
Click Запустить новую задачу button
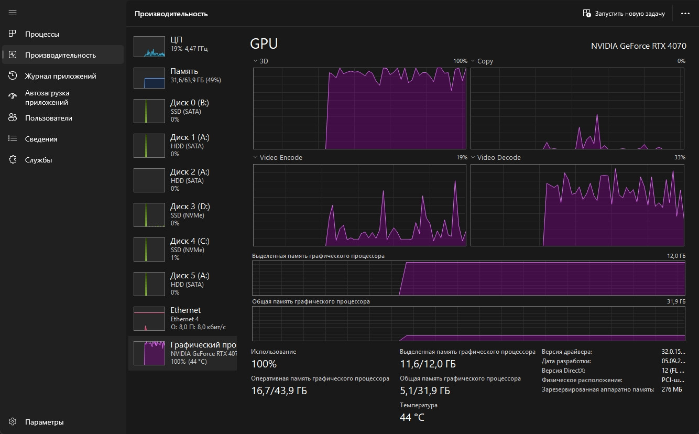[624, 14]
